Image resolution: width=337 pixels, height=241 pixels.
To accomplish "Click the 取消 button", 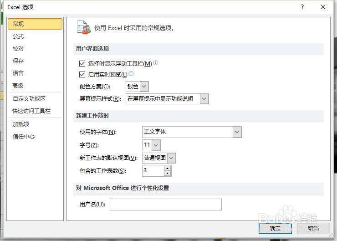I will pyautogui.click(x=313, y=228).
